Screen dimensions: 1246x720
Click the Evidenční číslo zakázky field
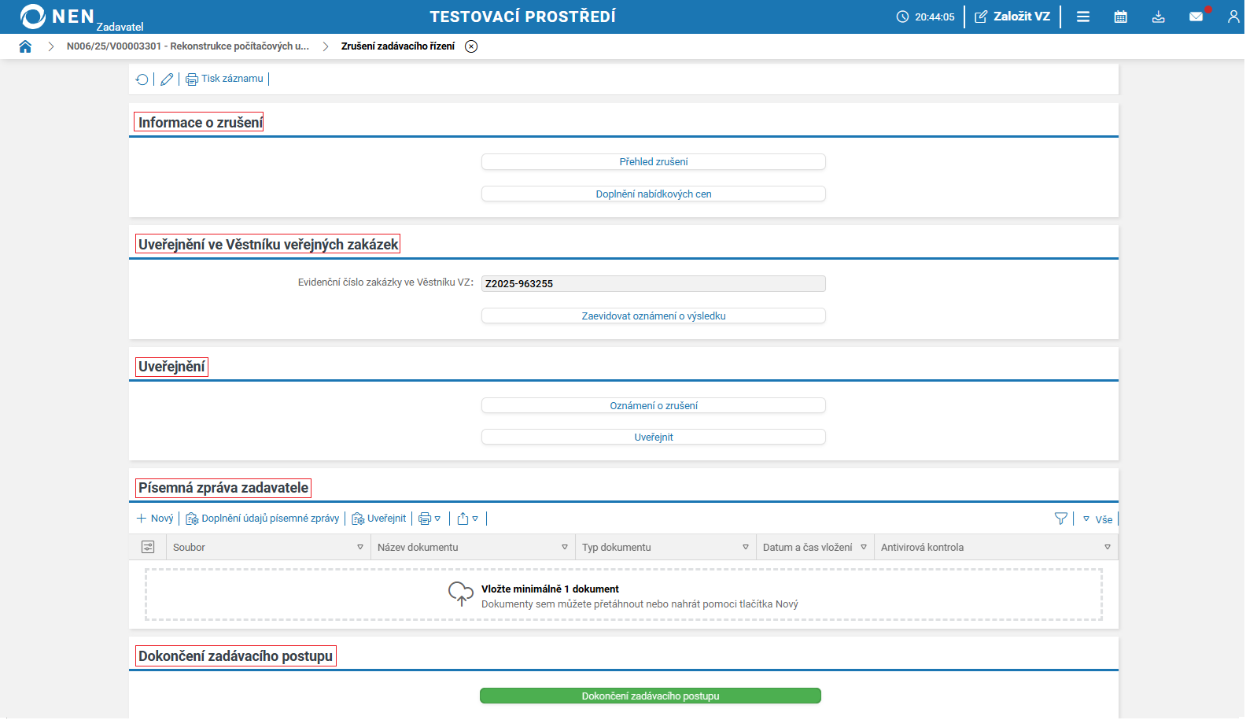point(654,284)
